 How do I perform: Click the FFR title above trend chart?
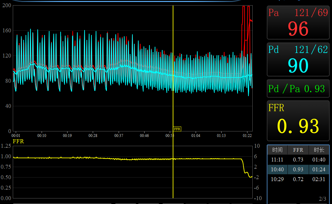(18, 141)
